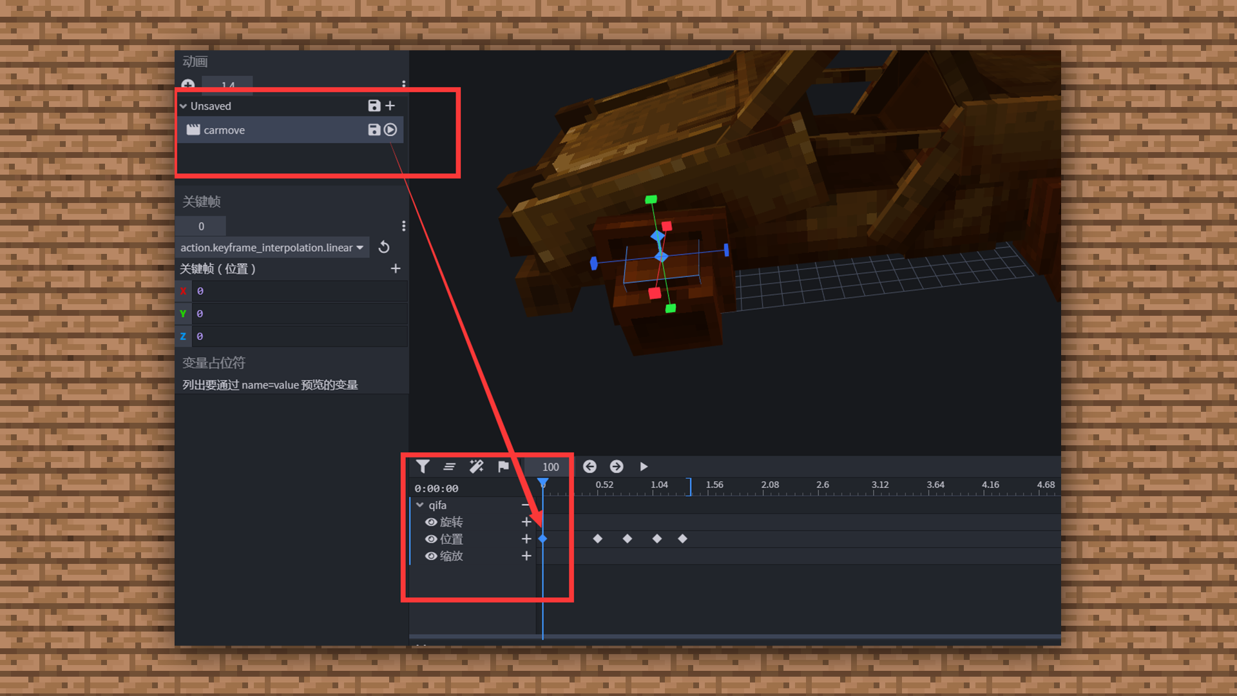
Task: Play the animation from the timeline
Action: tap(644, 467)
